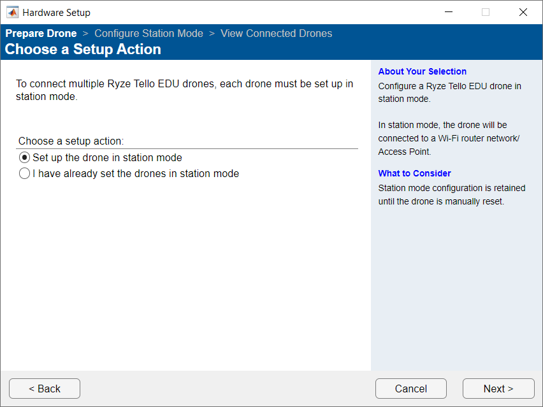Click the "What to Consider" heading
This screenshot has height=407, width=543.
click(414, 173)
